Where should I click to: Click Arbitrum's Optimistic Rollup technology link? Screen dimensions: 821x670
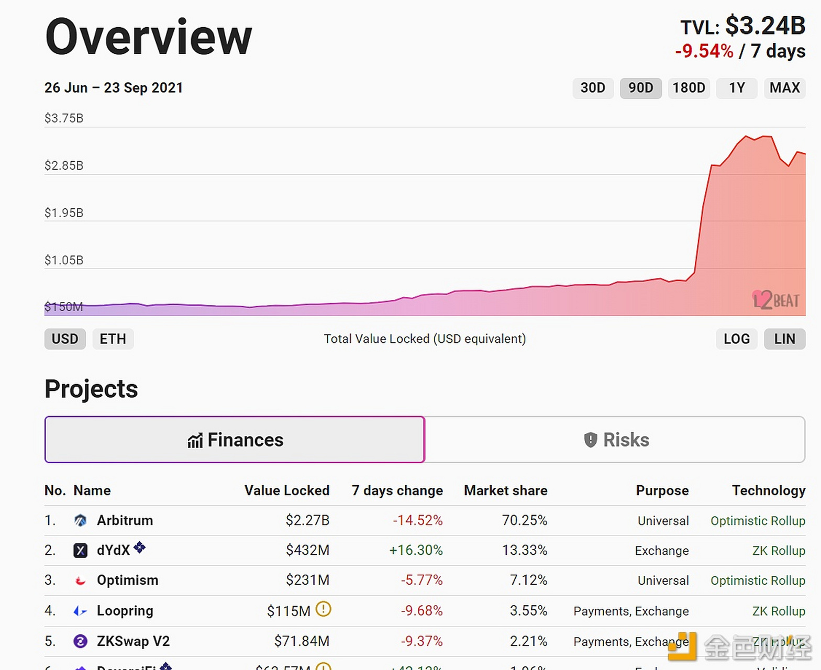758,521
